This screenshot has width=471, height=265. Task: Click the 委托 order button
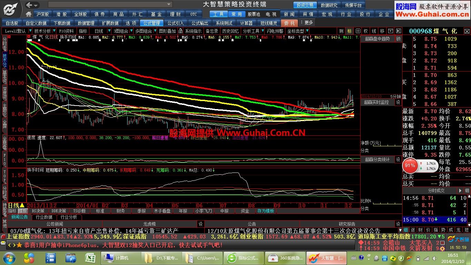(290, 23)
